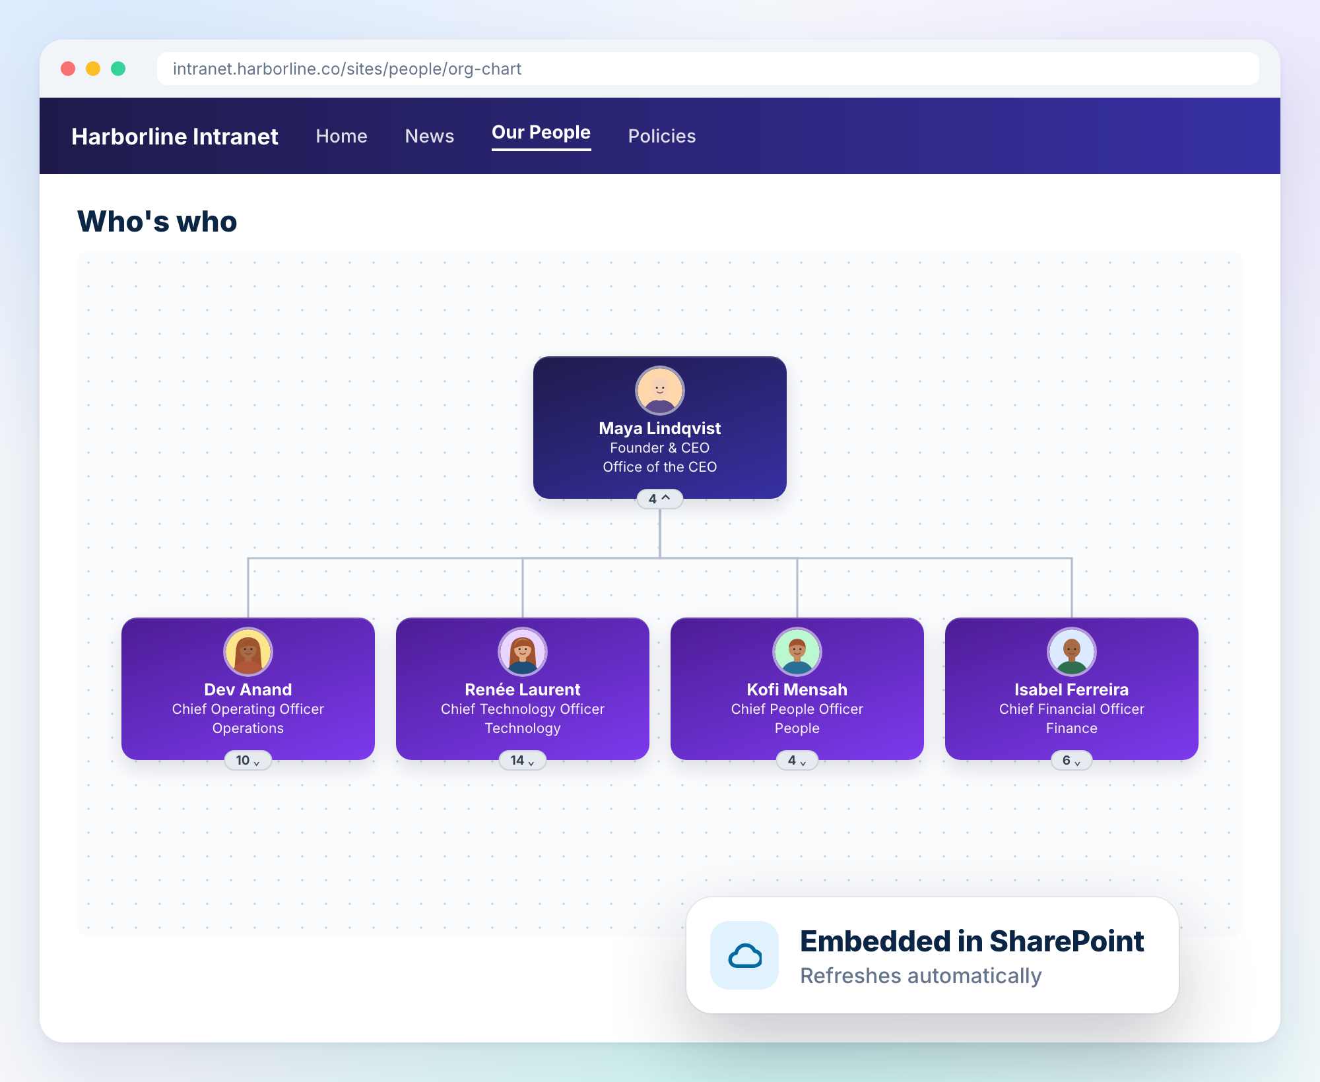Expand Kofi Mensah's 4 reports
Viewport: 1320px width, 1082px height.
(x=797, y=760)
